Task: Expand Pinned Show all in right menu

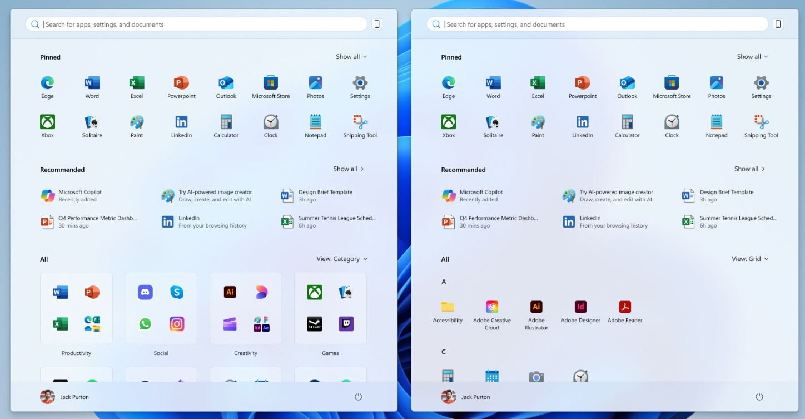Action: tap(752, 57)
